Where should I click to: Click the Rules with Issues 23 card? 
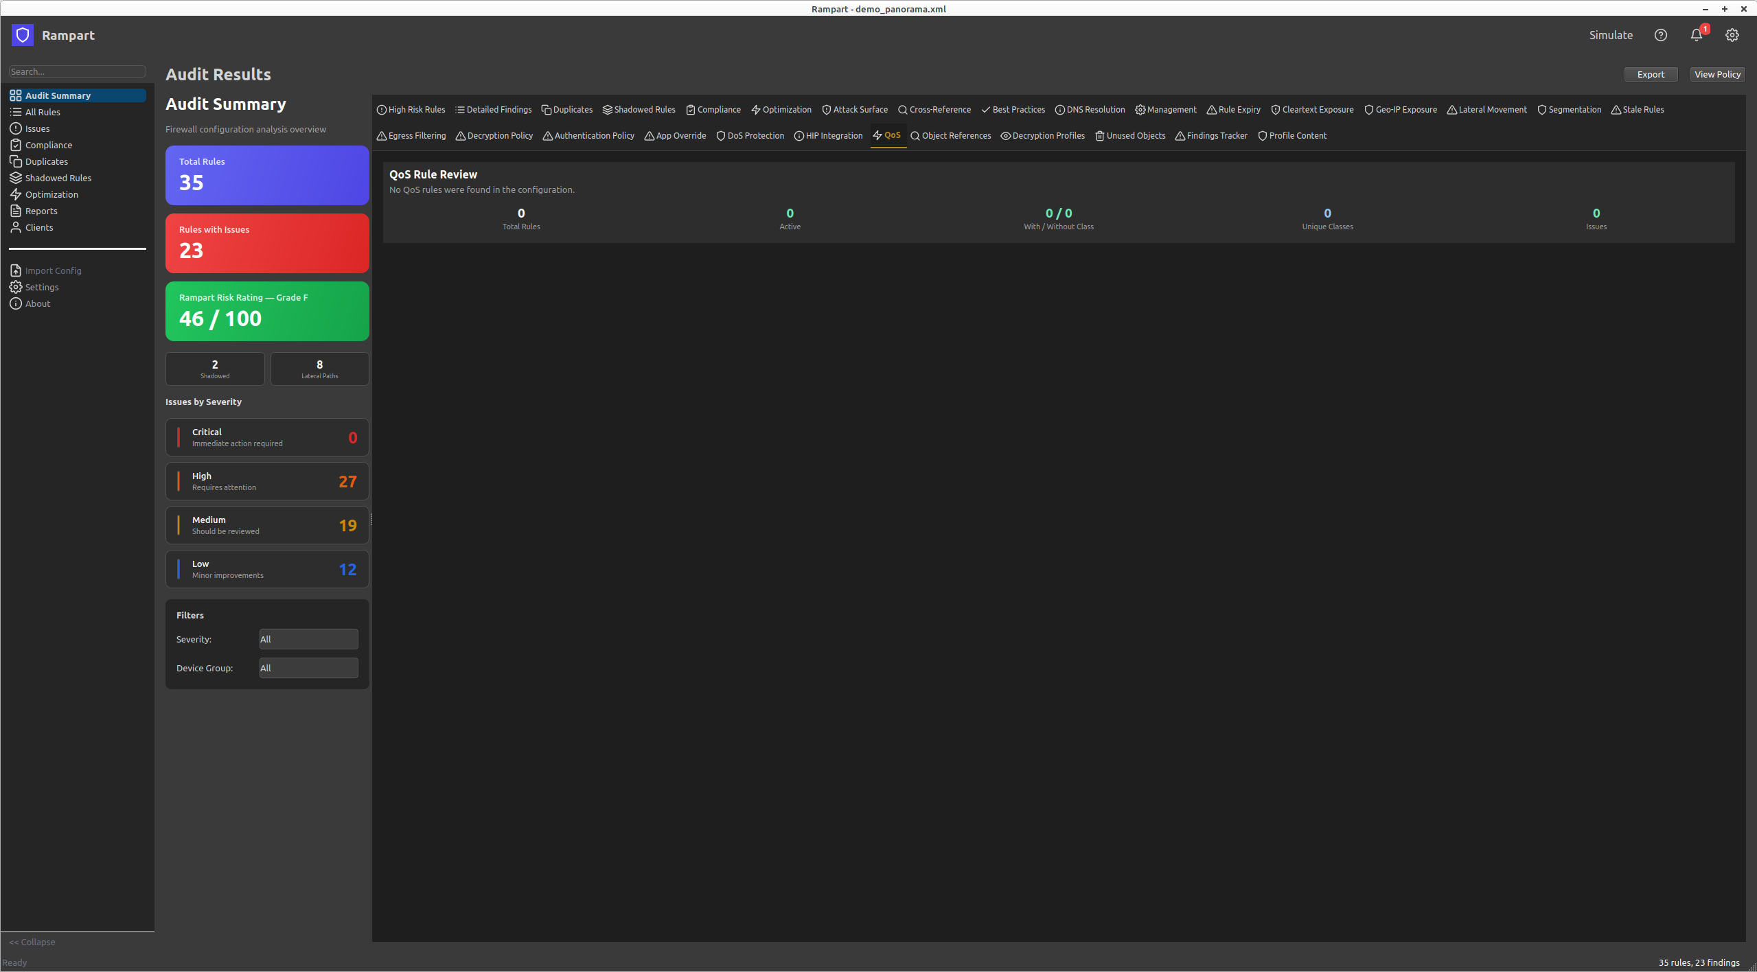(x=267, y=243)
